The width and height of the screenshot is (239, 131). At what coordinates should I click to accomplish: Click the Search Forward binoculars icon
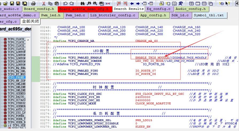(x=95, y=3)
